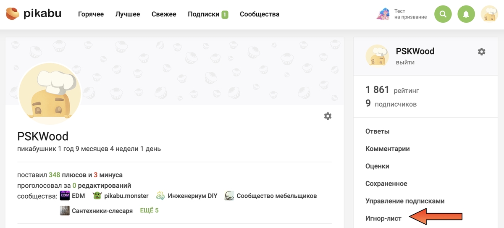
Task: Open the 'Тест на призвание' promo
Action: [x=402, y=14]
